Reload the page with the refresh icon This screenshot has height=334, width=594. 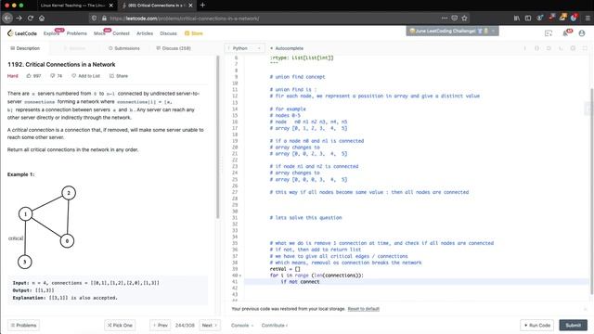click(31, 19)
